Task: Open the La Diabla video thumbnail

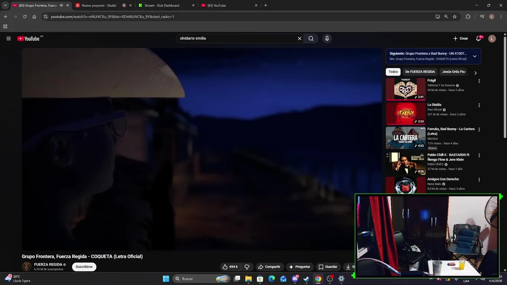Action: (x=406, y=114)
